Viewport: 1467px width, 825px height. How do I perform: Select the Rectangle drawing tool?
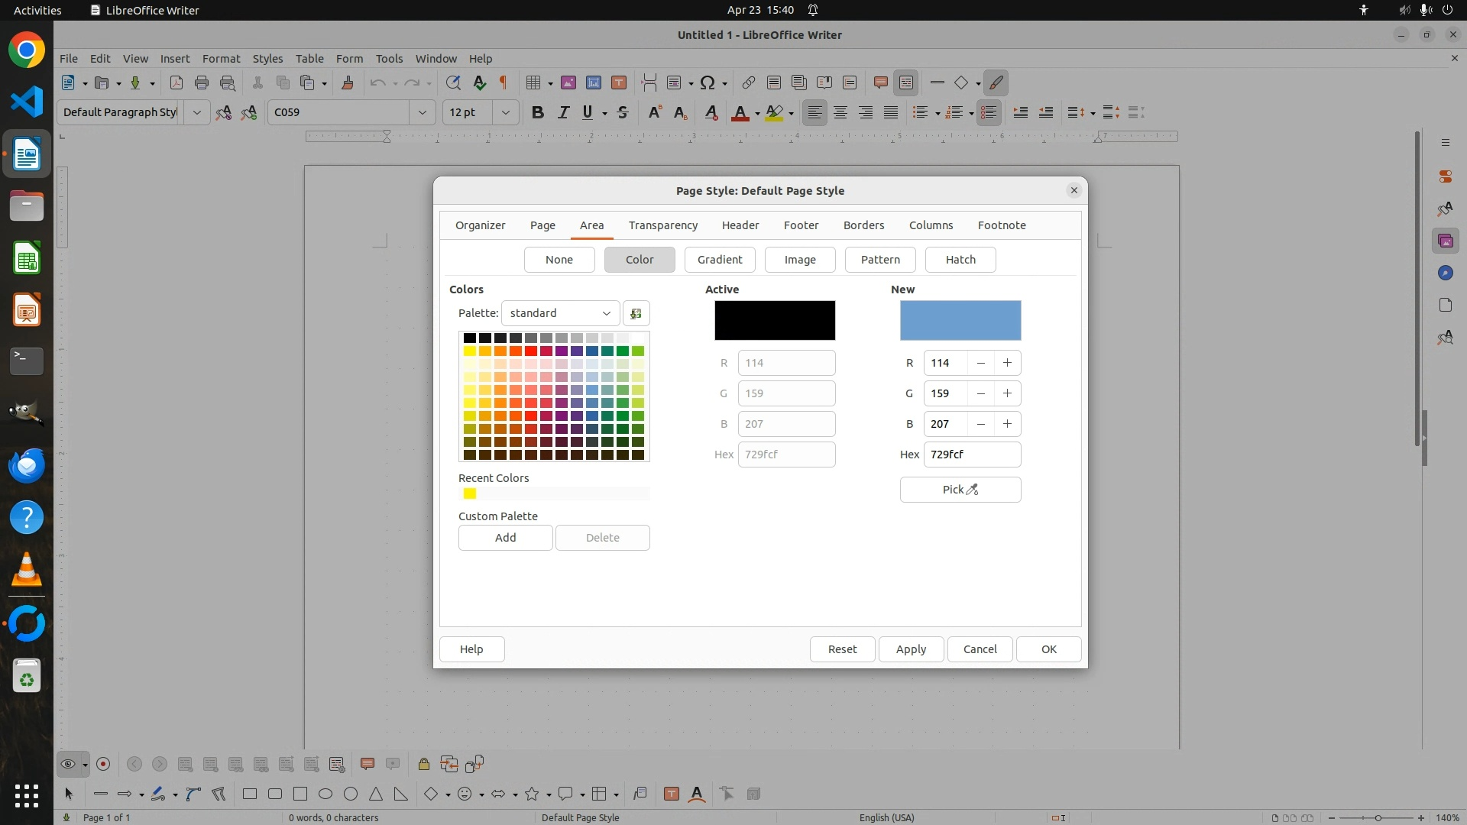[250, 794]
